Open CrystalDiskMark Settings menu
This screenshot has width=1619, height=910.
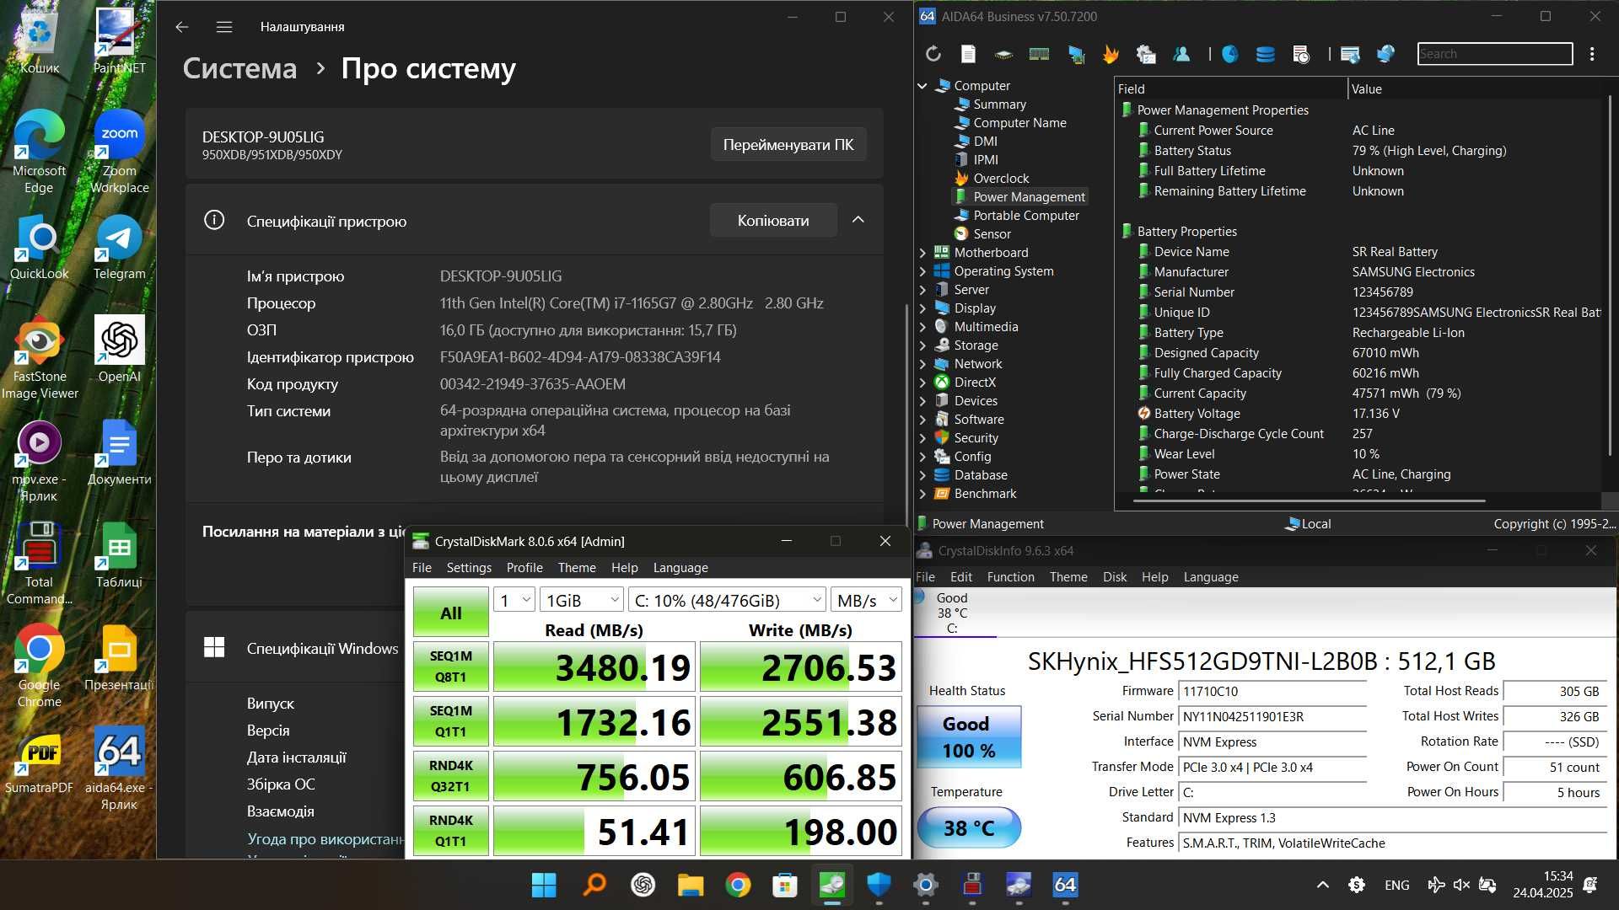[469, 568]
